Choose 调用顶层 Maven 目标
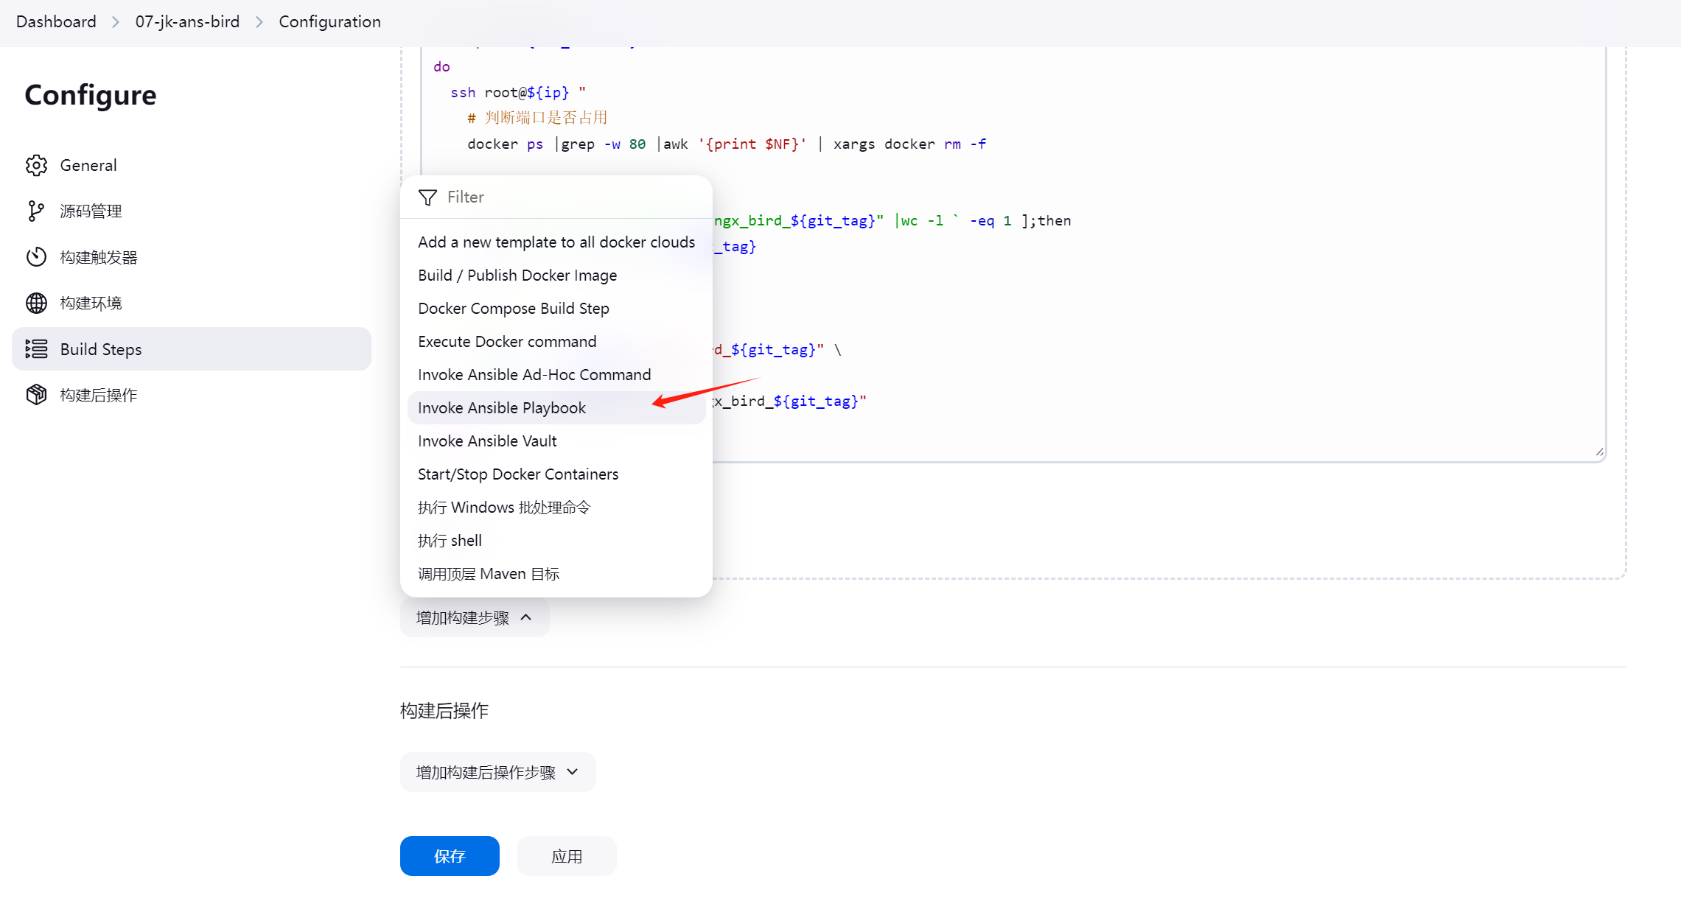 [x=556, y=573]
